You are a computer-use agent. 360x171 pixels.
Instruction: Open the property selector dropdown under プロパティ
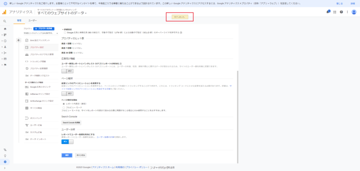[x=41, y=33]
